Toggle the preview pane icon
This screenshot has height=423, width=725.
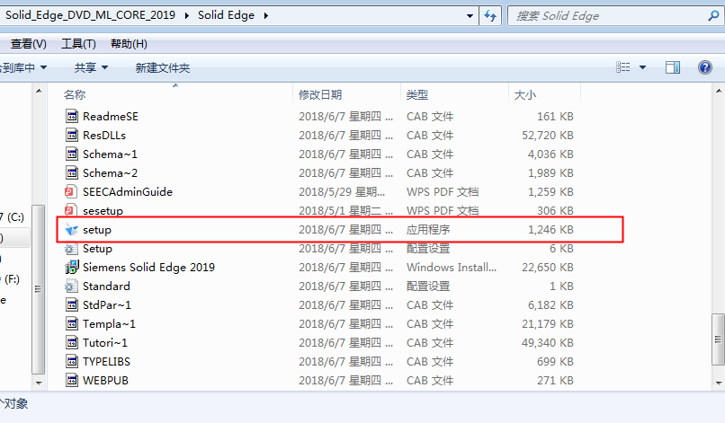coord(673,67)
